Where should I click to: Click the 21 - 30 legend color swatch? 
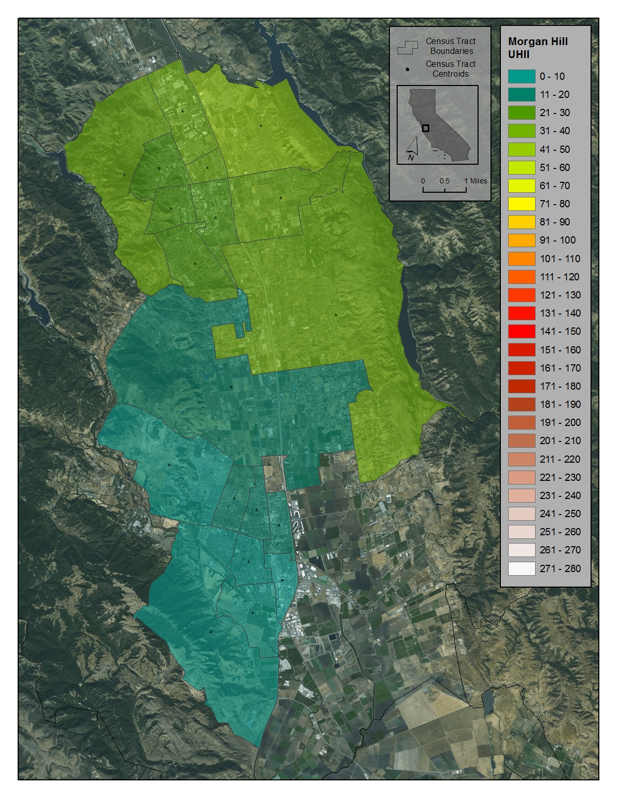(x=521, y=112)
